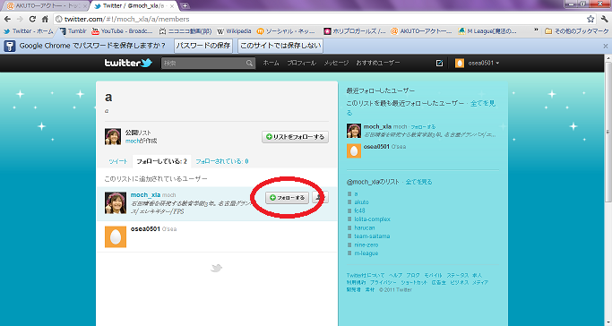Open moch_xla profile link in member list
The width and height of the screenshot is (612, 326).
pos(145,194)
